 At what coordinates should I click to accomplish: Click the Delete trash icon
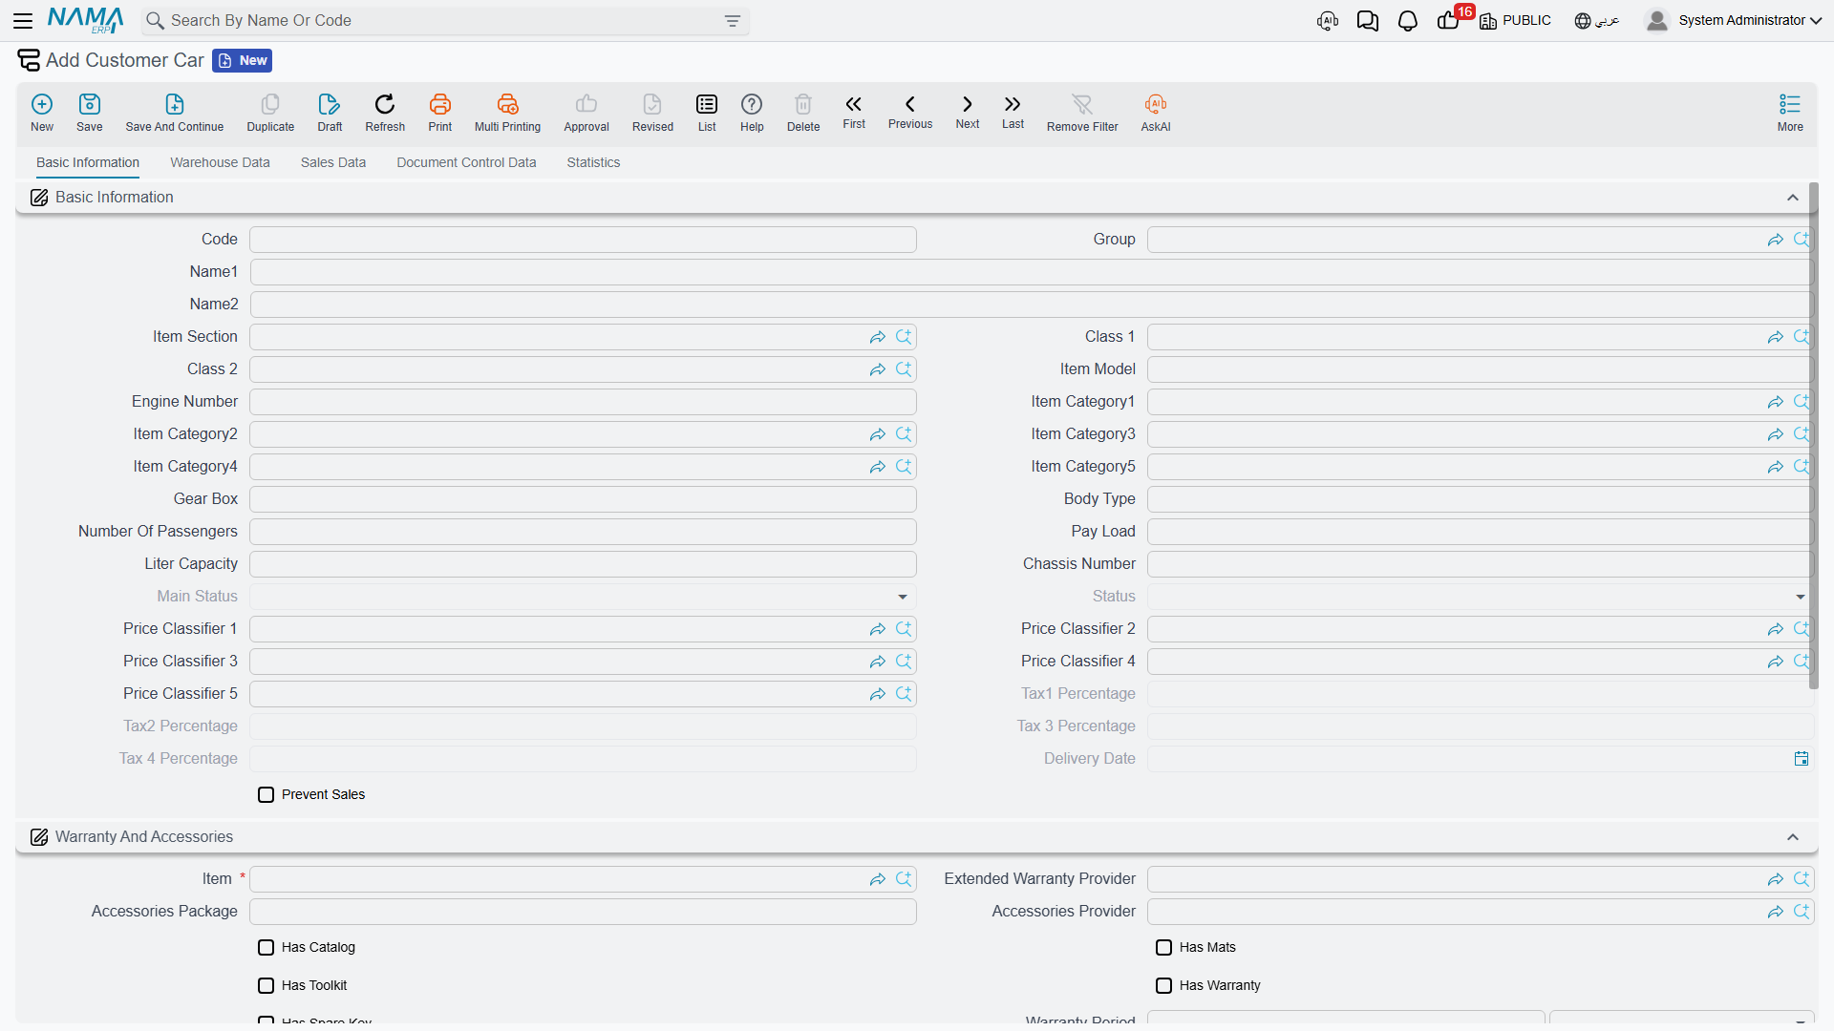pos(803,113)
